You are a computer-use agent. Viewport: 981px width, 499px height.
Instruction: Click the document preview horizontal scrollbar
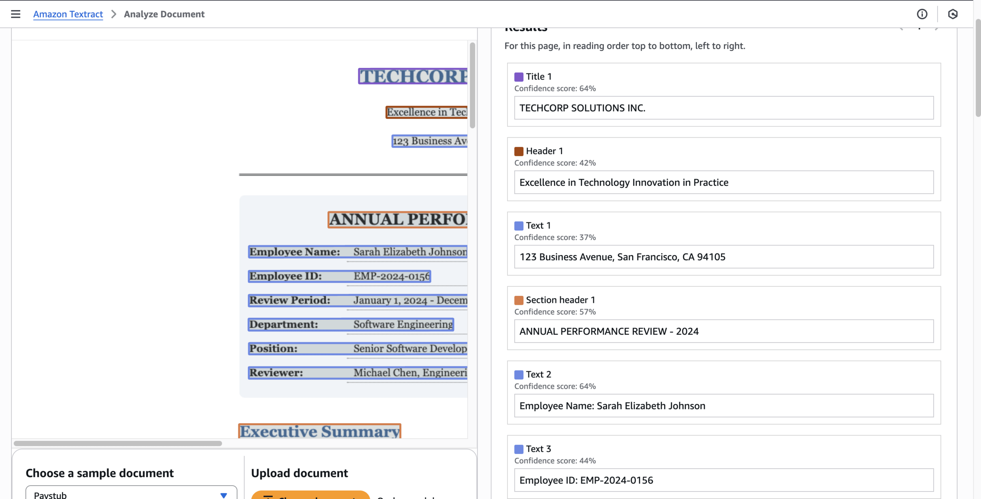[118, 443]
